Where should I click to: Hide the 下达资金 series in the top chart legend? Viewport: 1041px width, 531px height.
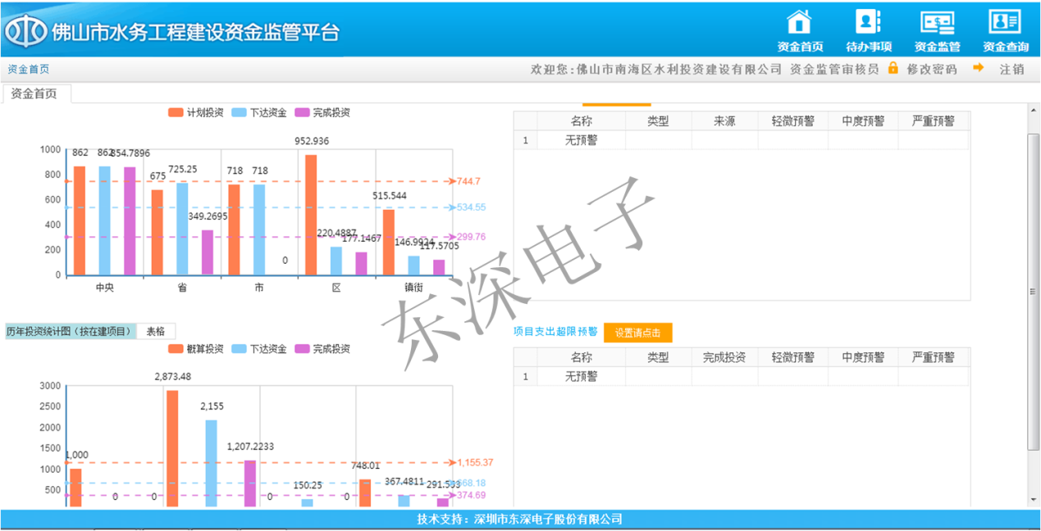point(259,113)
